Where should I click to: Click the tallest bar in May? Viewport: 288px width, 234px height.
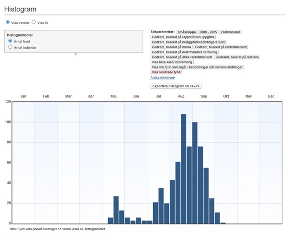click(x=116, y=210)
